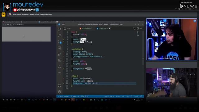199x112 pixels.
Task: Click the #223 color swatch on line 5
Action: tap(86, 42)
